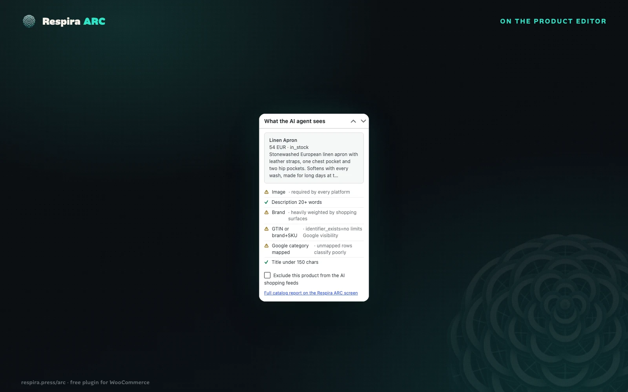The width and height of the screenshot is (628, 392).
Task: Click the "Image" checklist label
Action: 279,192
